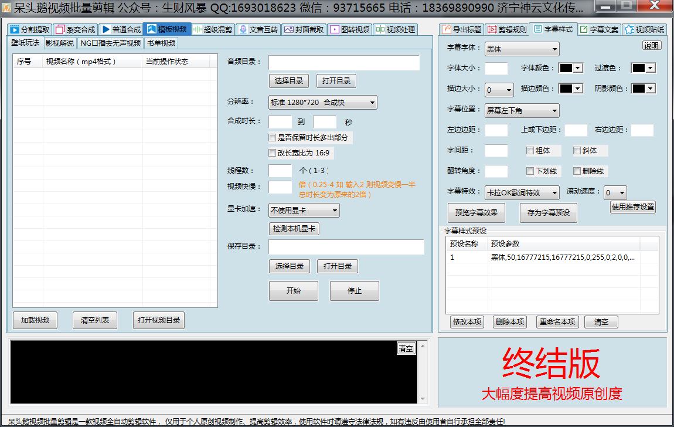674x427 pixels.
Task: Switch to the 壁纸玩法 sub-tab
Action: (x=25, y=43)
